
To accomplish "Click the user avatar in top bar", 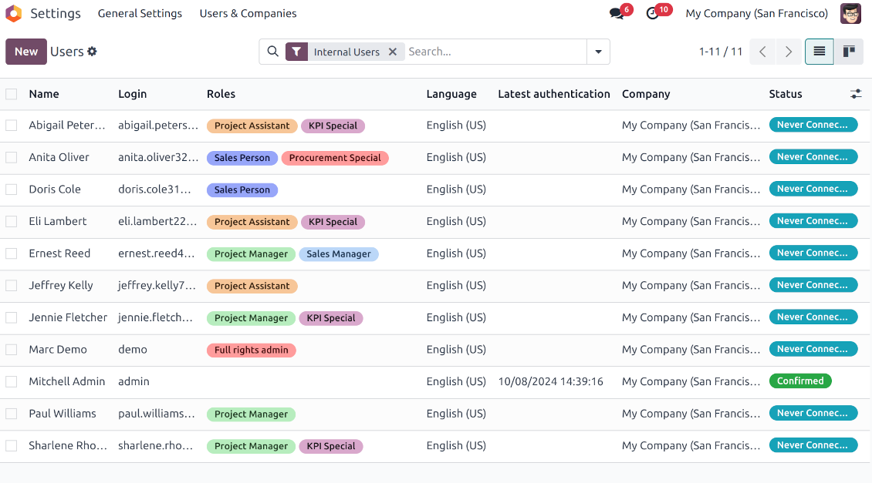I will 850,14.
